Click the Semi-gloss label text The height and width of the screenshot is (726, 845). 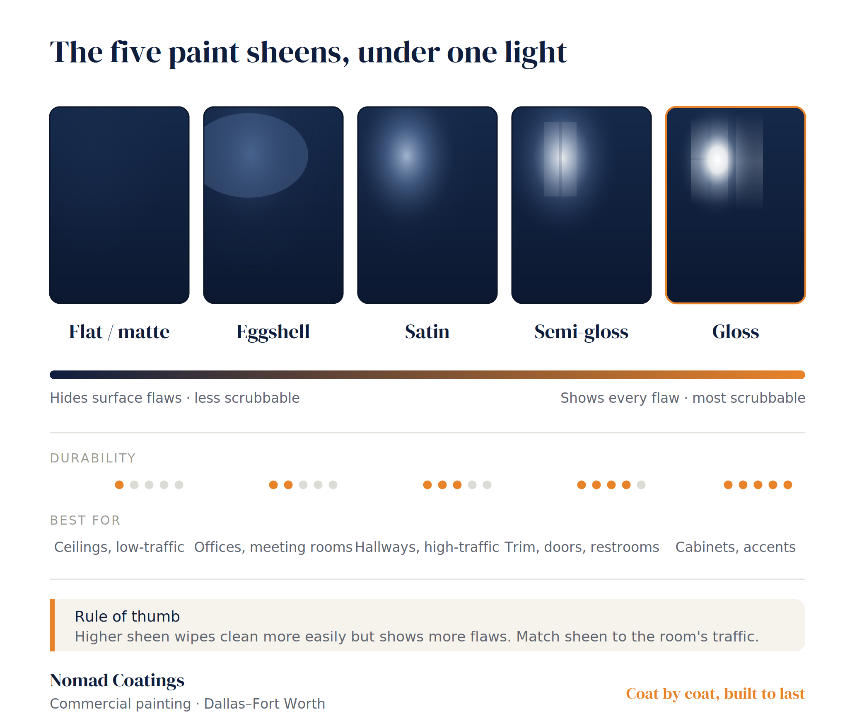(582, 332)
